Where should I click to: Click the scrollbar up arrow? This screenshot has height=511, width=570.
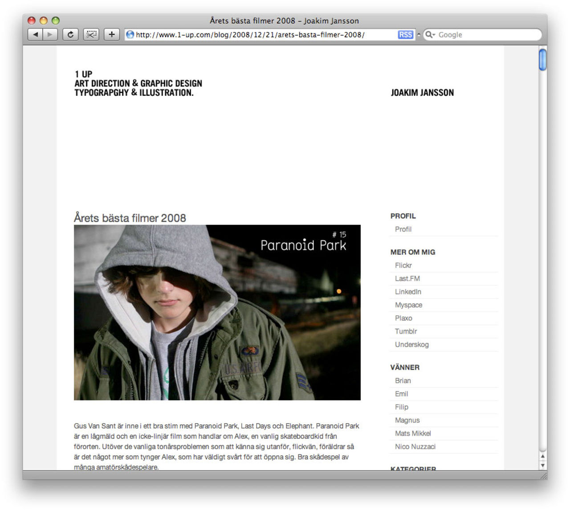pyautogui.click(x=542, y=456)
